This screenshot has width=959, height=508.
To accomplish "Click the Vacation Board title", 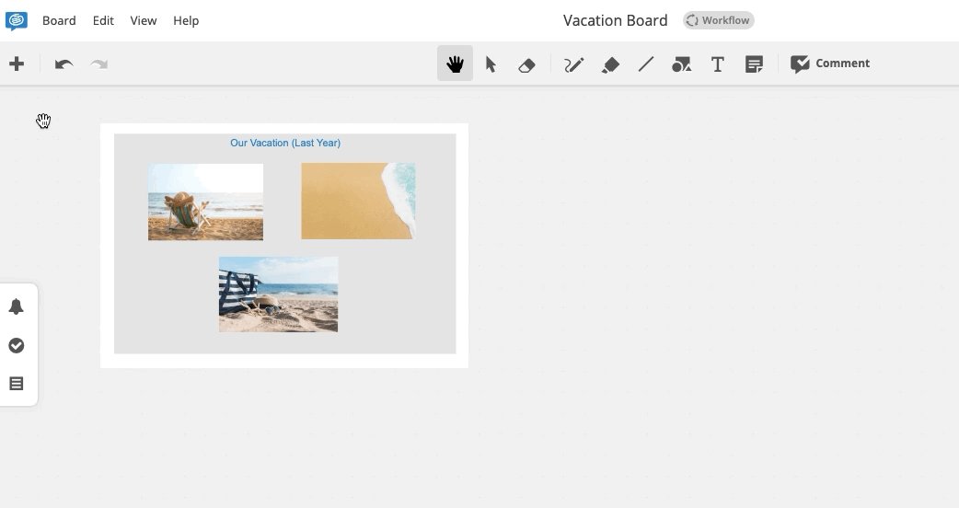I will coord(616,20).
